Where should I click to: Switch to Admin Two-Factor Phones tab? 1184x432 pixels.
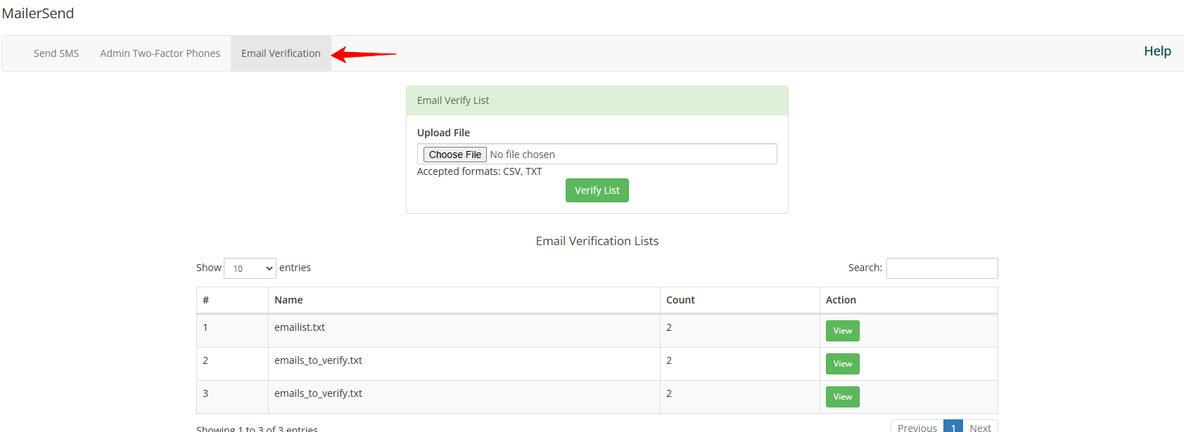point(160,53)
